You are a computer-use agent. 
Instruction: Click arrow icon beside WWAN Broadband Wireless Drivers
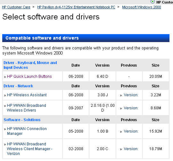[x=5, y=106]
